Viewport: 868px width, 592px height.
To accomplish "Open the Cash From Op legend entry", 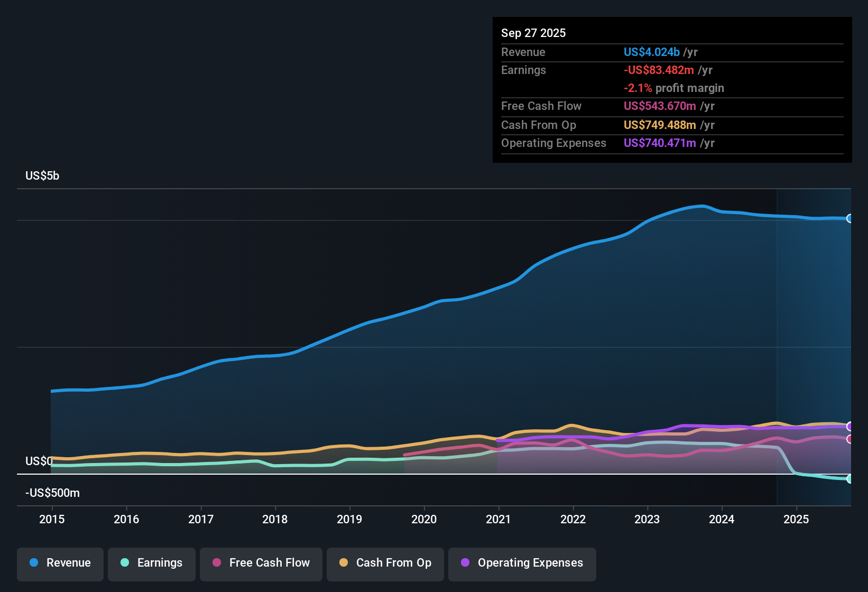I will [385, 563].
